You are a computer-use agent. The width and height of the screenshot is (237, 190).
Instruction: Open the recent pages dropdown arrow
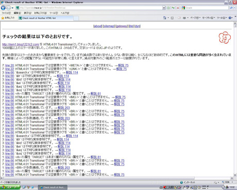[x=12, y=8]
